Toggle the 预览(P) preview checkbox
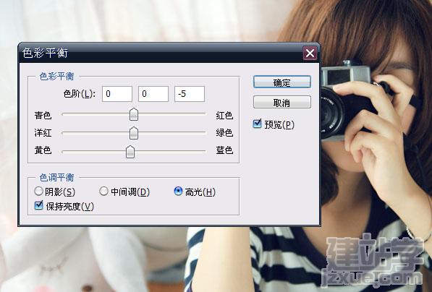This screenshot has width=432, height=292. coord(257,124)
